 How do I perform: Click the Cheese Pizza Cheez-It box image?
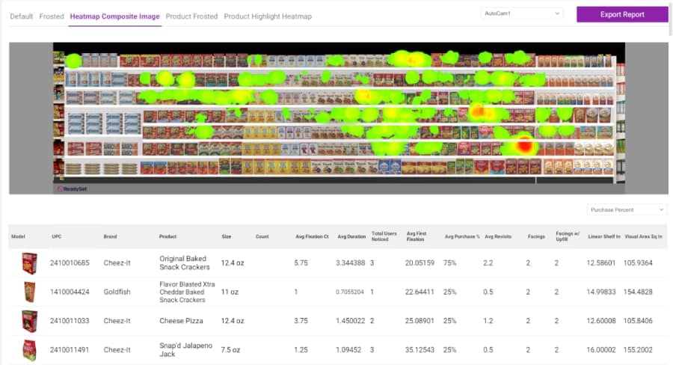click(x=29, y=321)
